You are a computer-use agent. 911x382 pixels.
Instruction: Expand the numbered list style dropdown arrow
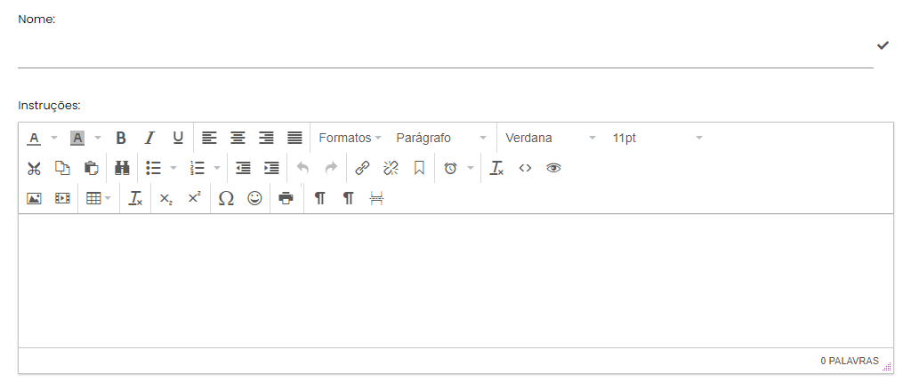(217, 169)
